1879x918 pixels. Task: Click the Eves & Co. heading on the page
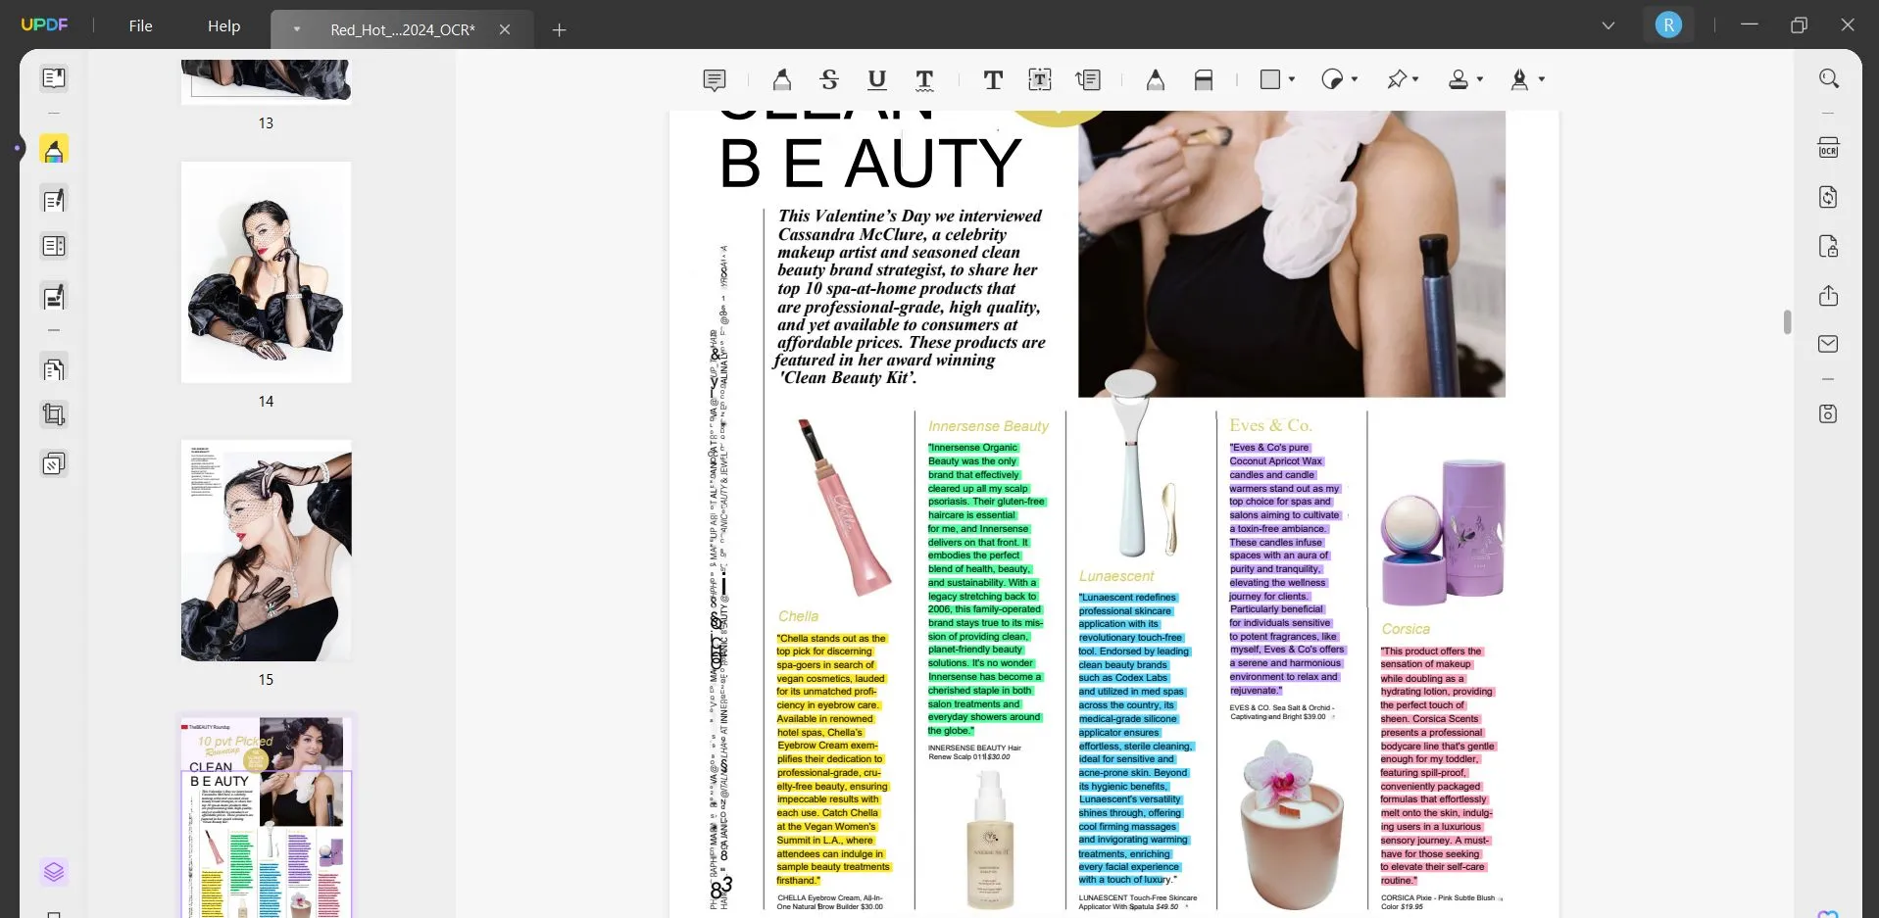1270,425
